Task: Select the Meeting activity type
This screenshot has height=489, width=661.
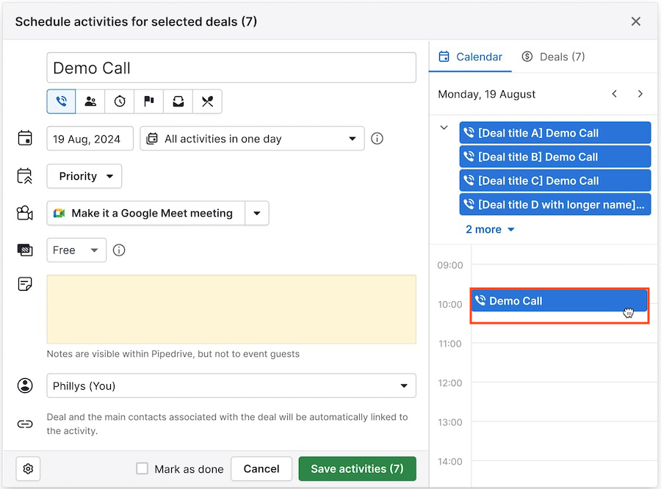Action: 90,101
